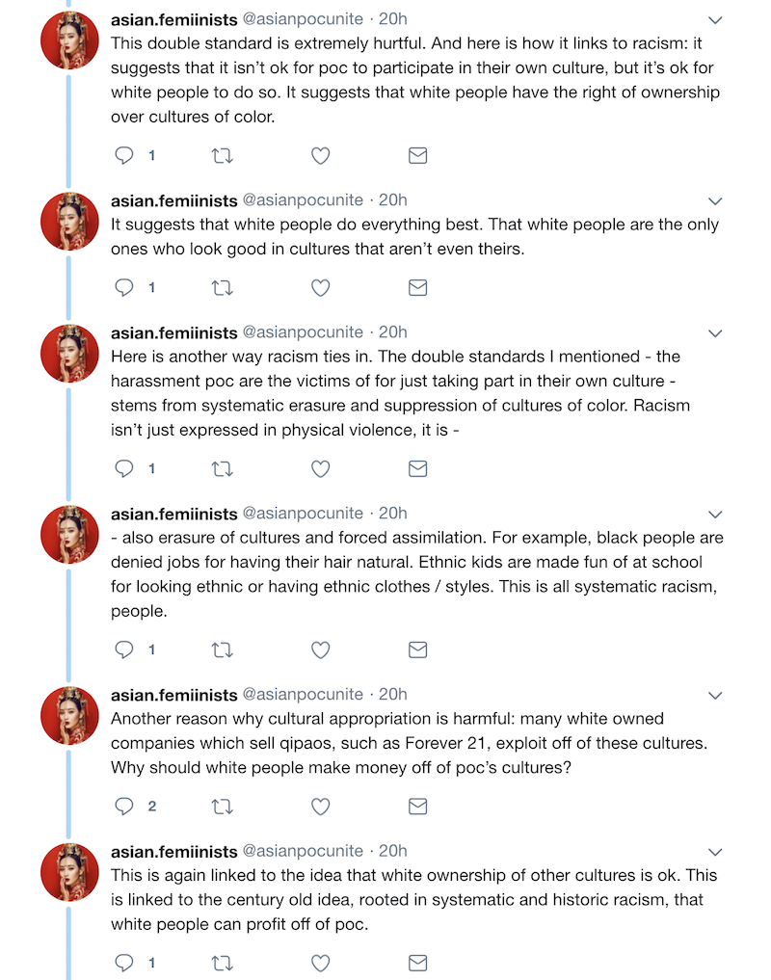Share 'white people do everything best' tweet by message
Viewport: 771px width, 980px height.
[x=417, y=287]
